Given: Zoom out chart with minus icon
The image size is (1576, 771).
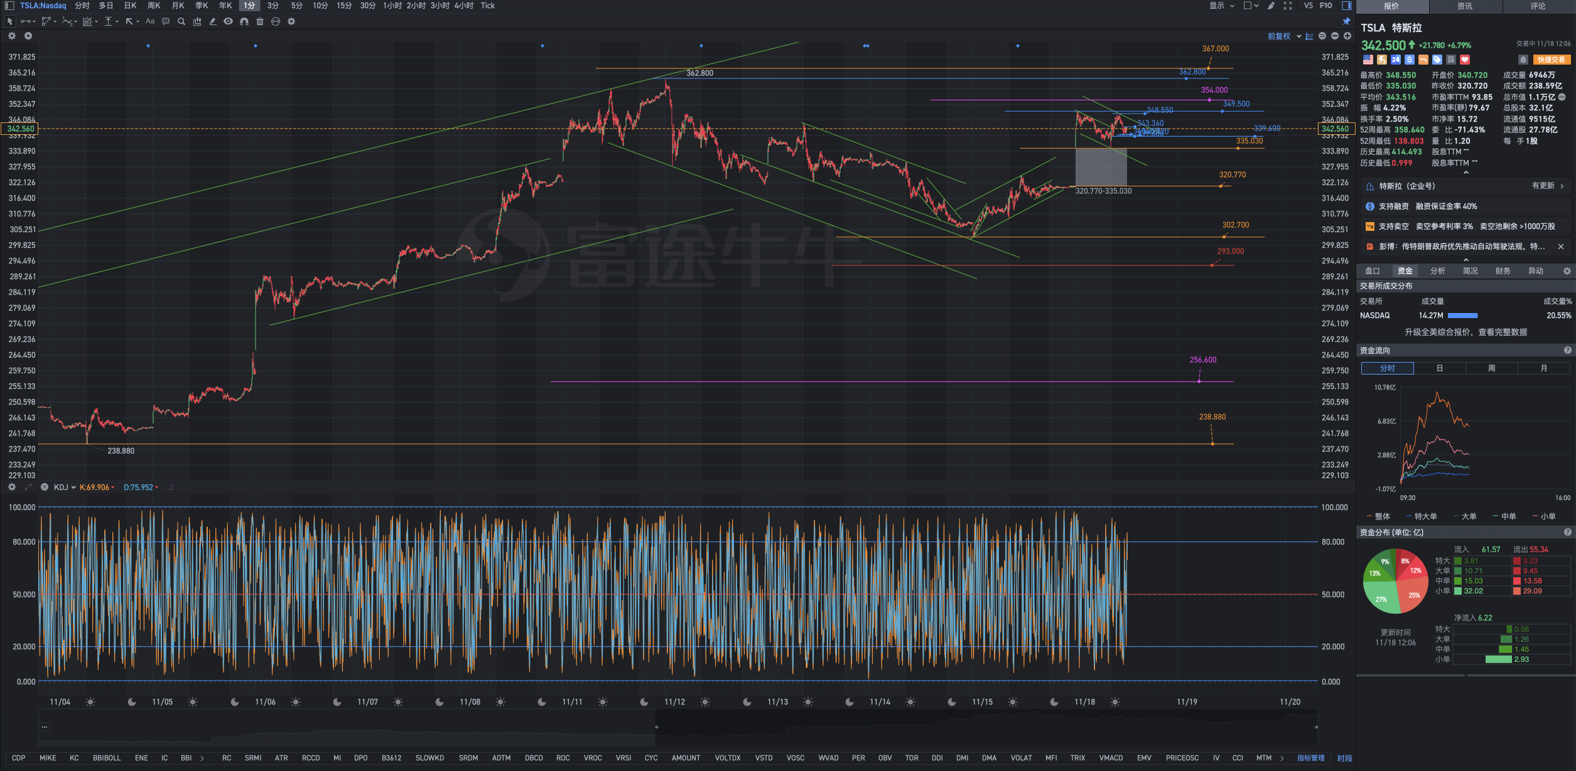Looking at the screenshot, I should coord(1335,36).
